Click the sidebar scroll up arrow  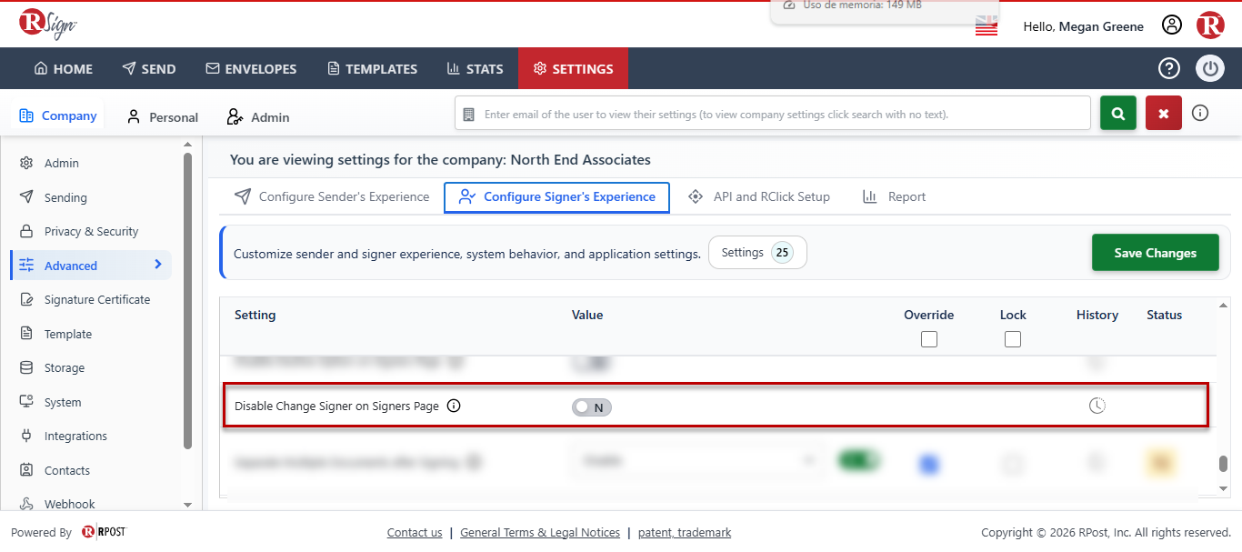tap(188, 144)
